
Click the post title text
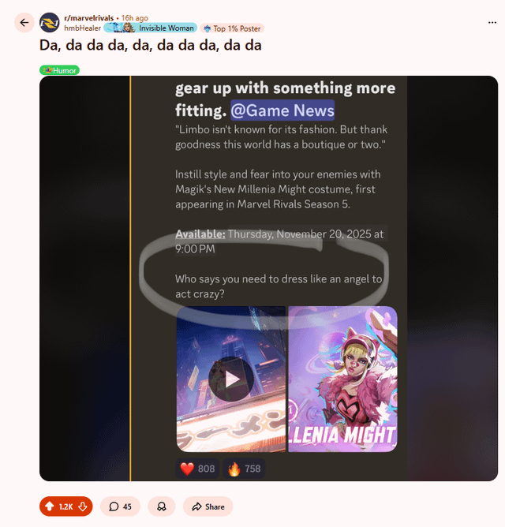pos(150,45)
